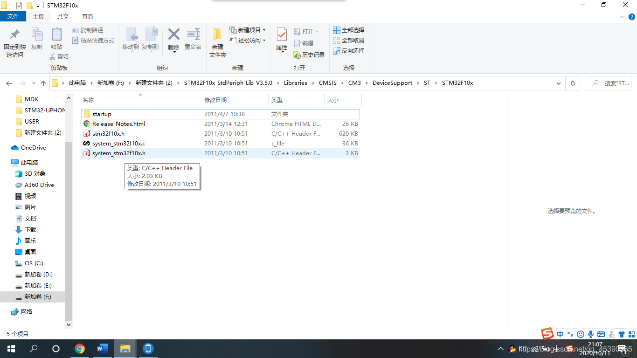The image size is (637, 358).
Task: Collapse the ribbon with the chevron
Action: tap(621, 17)
